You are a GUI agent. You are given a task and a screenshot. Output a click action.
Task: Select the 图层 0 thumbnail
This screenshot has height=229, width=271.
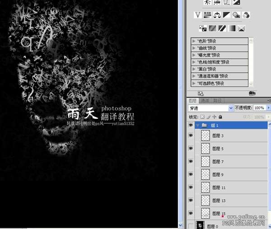pos(201,225)
